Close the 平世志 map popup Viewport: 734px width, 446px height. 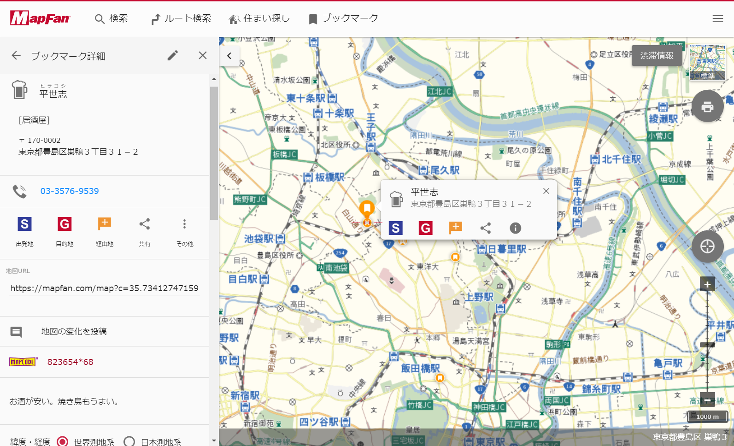click(546, 191)
